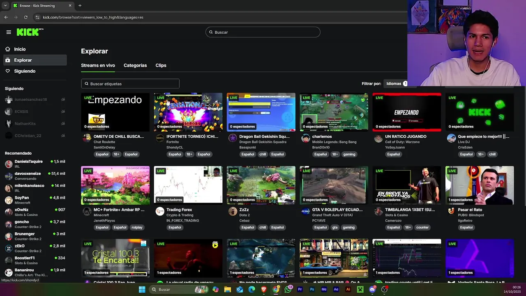This screenshot has width=526, height=296.
Task: Open the Dragon Ball Gekishin stream thumbnail
Action: (x=261, y=112)
